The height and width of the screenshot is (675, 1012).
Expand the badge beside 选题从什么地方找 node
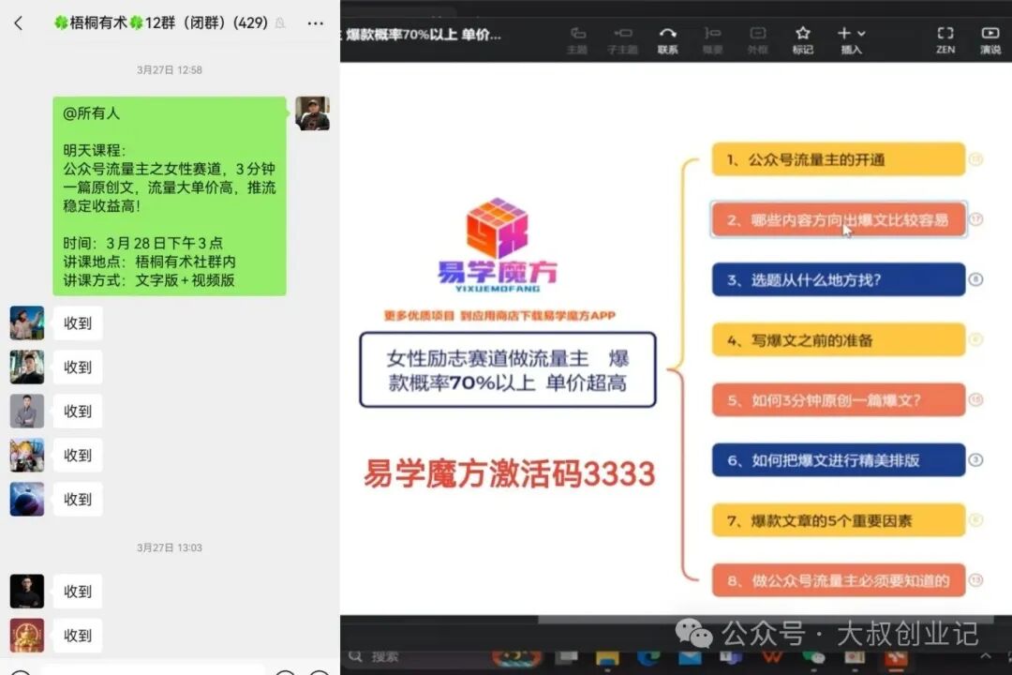[x=975, y=279]
